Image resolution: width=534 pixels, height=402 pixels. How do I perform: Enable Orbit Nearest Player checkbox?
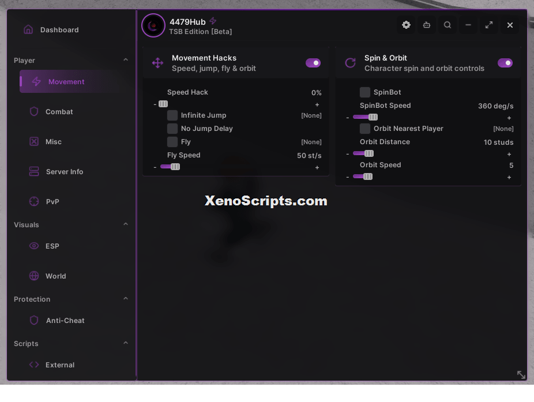pos(365,129)
